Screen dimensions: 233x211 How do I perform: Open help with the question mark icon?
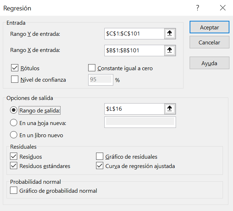[x=198, y=8]
